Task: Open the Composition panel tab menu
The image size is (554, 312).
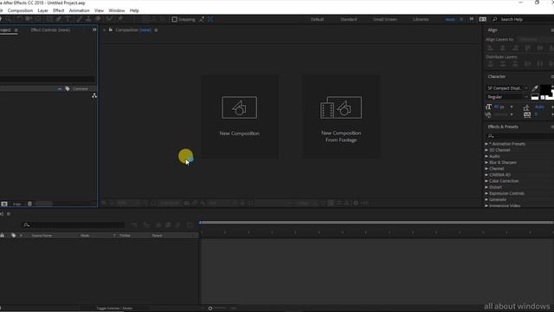Action: 156,30
